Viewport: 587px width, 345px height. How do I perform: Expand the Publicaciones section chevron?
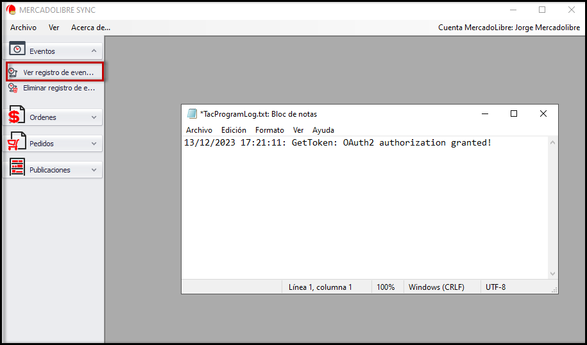[x=94, y=169]
